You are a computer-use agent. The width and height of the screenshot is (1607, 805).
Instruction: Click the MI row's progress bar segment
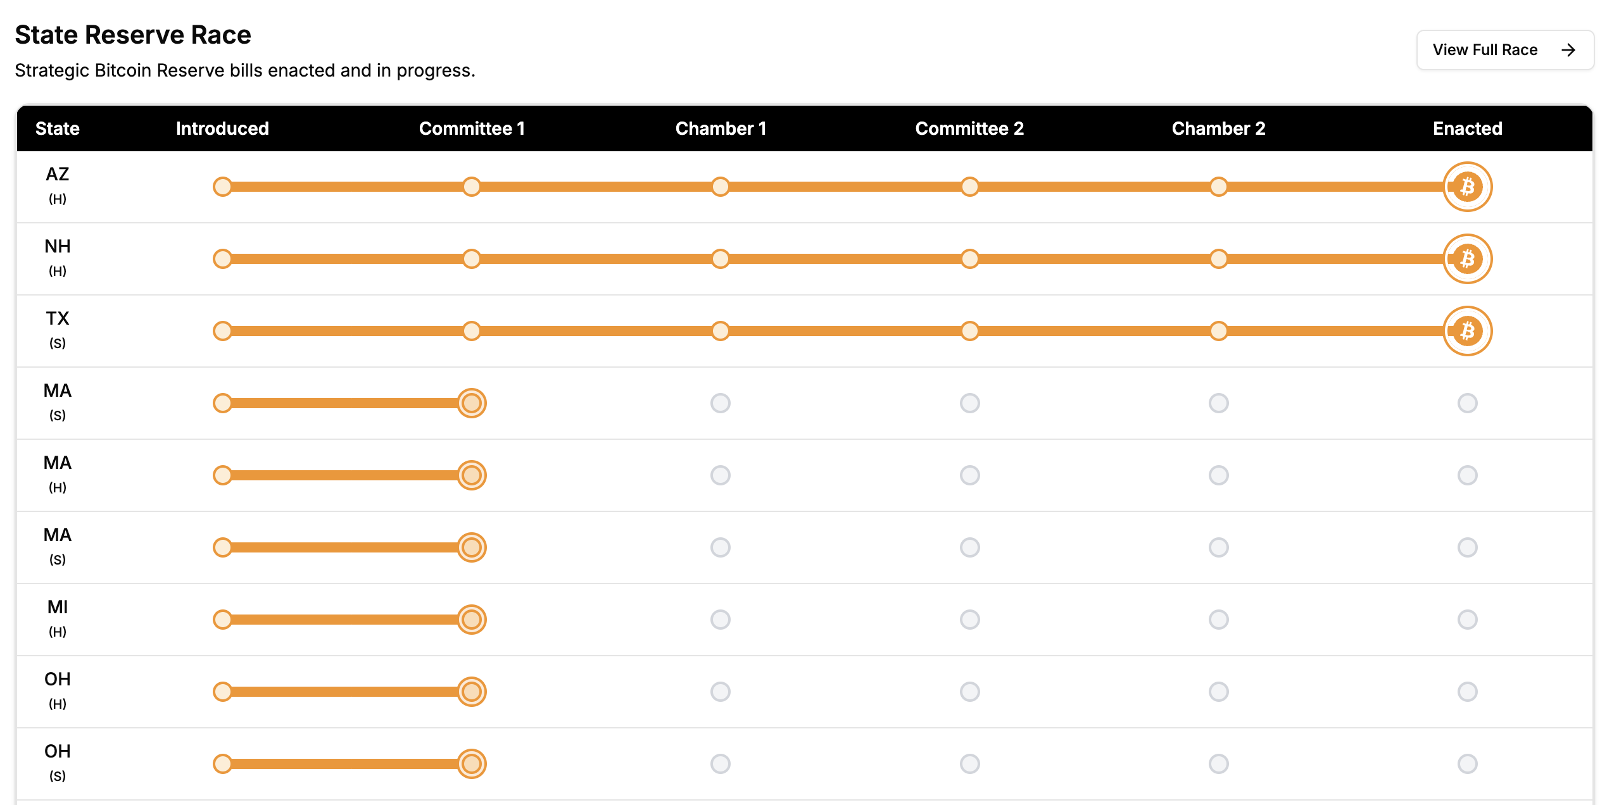coord(345,620)
